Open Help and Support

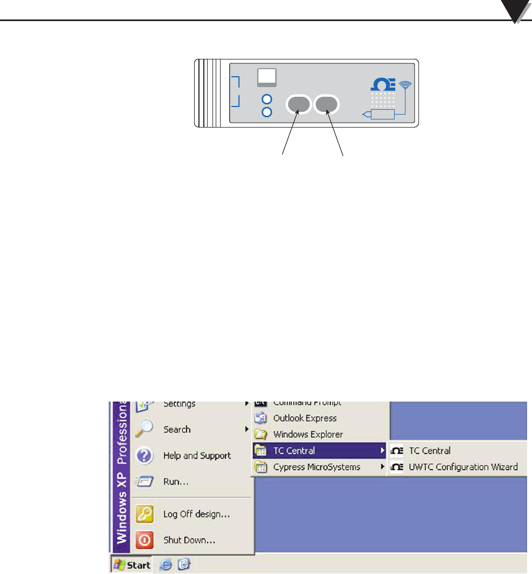191,456
